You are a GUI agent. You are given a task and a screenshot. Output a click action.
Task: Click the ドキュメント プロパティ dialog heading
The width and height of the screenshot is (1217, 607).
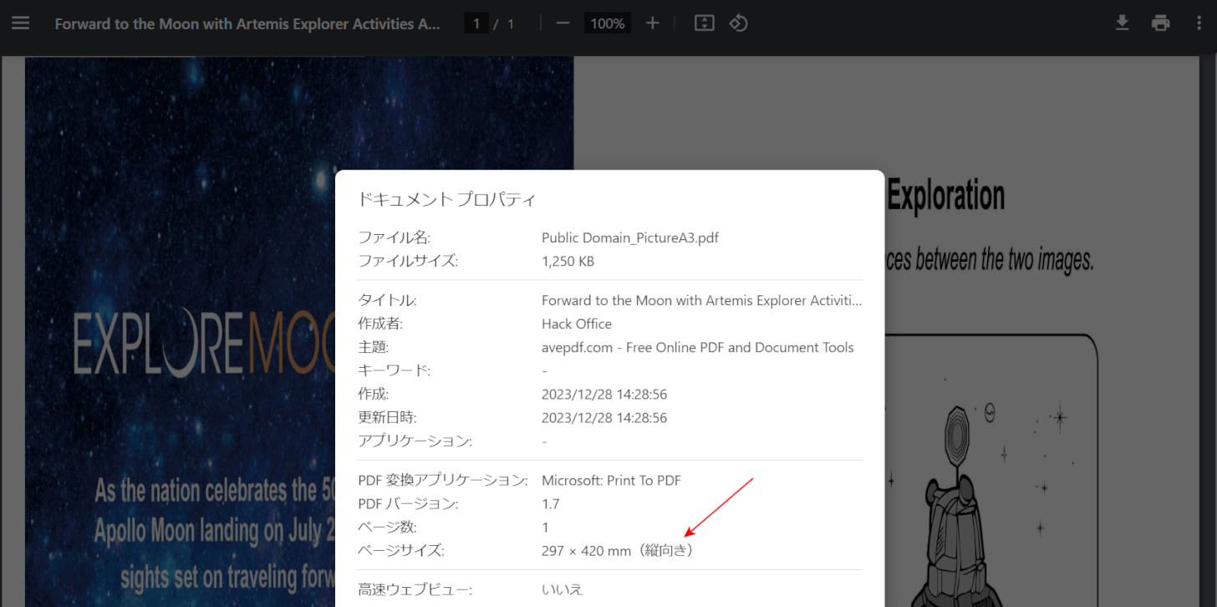446,199
